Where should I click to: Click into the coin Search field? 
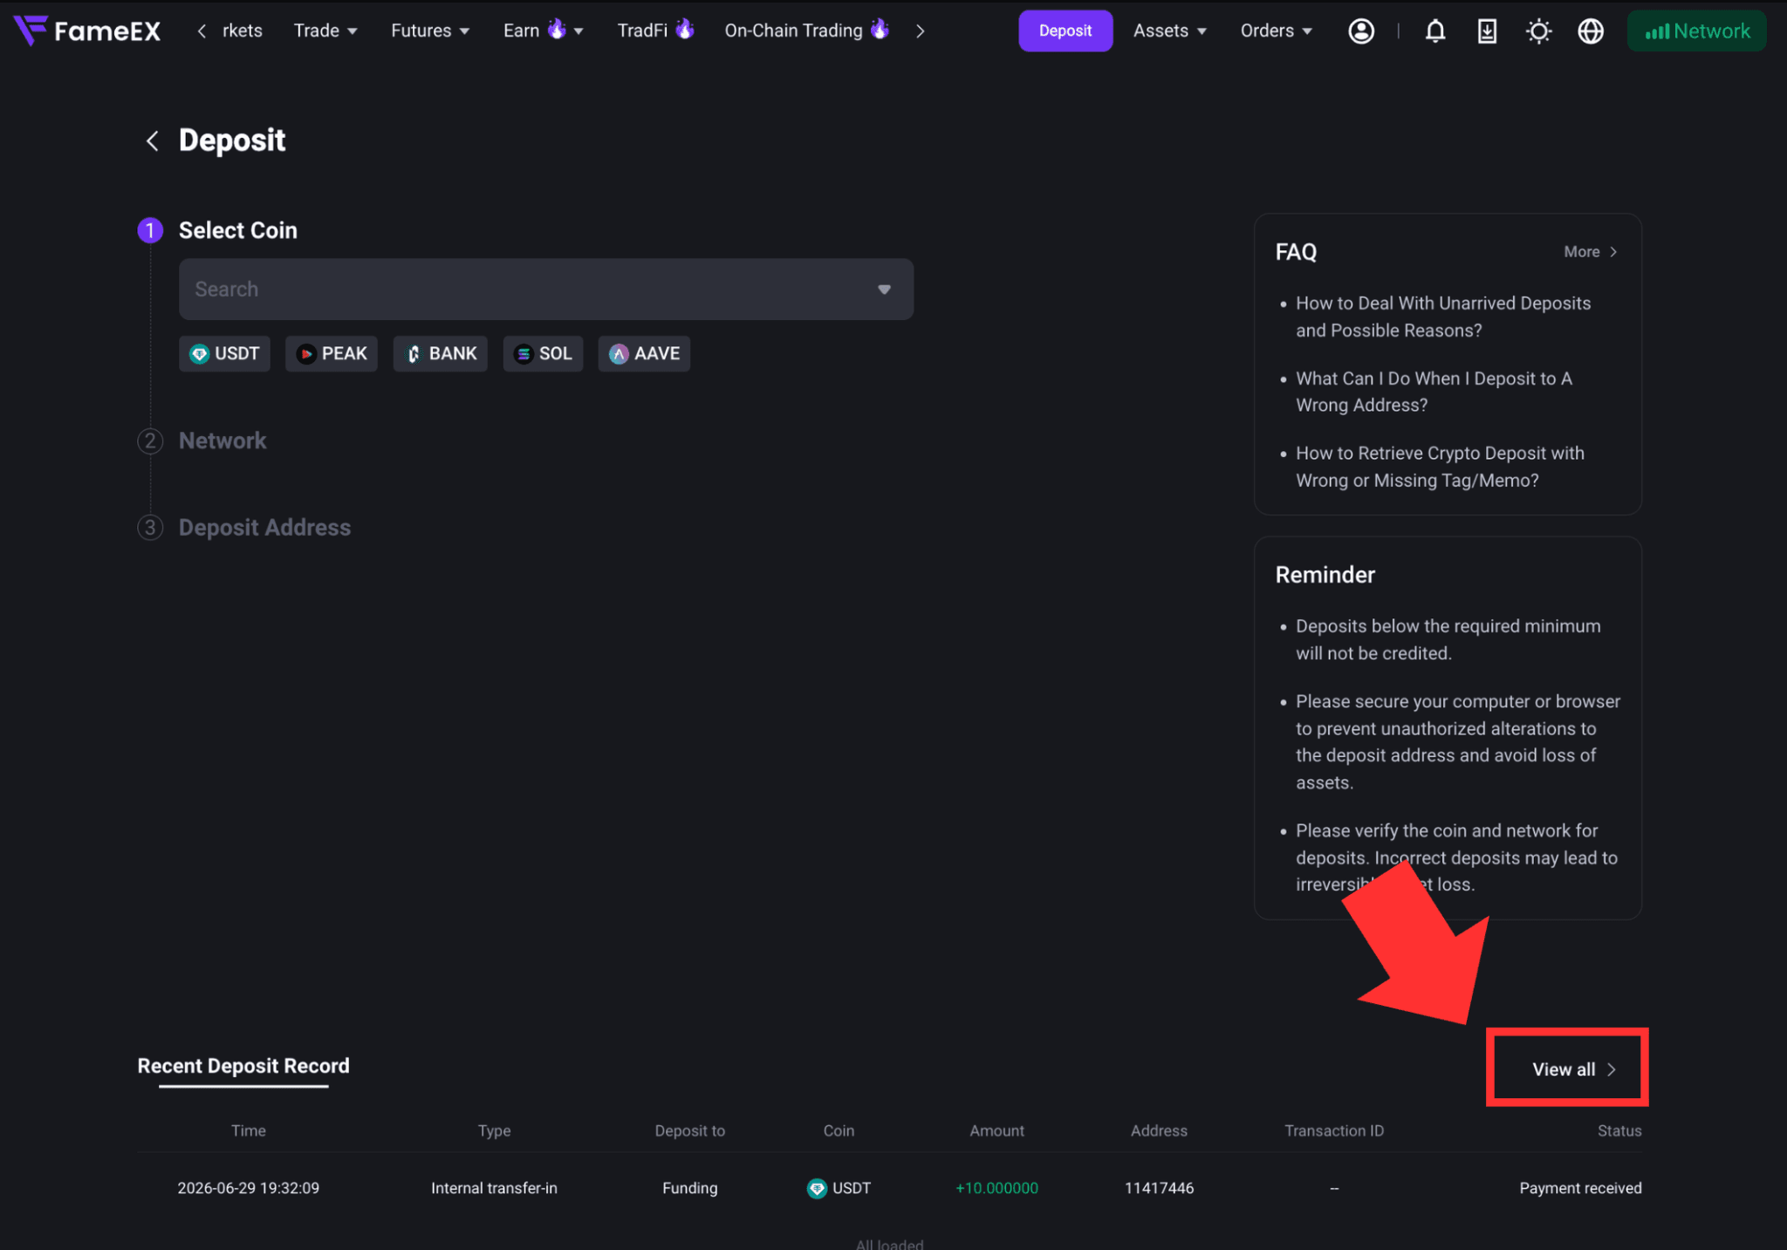click(546, 290)
